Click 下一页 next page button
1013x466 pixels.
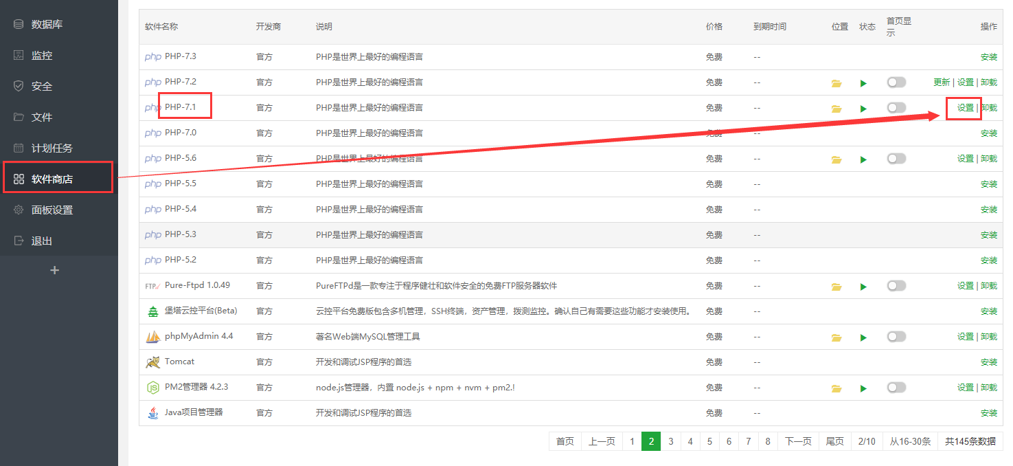(x=798, y=441)
